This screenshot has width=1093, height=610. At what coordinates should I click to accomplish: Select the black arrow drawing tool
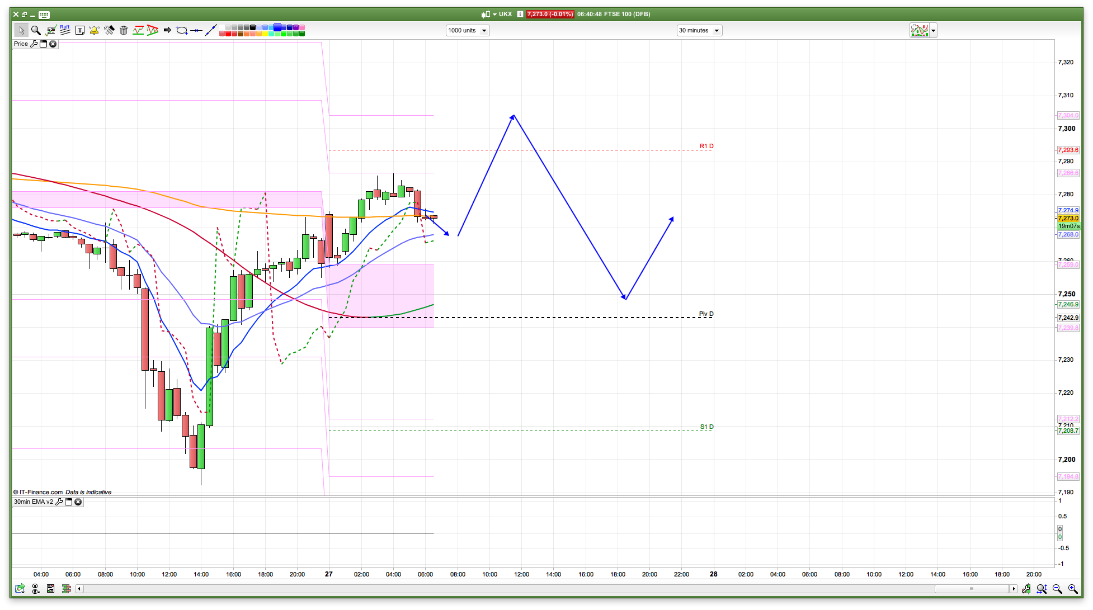click(167, 30)
